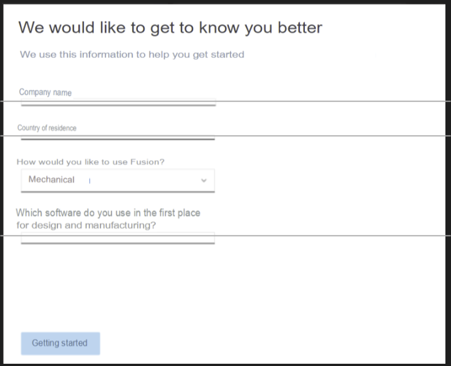Click the 'We use this information' subtitle text
This screenshot has width=451, height=366.
tap(132, 55)
